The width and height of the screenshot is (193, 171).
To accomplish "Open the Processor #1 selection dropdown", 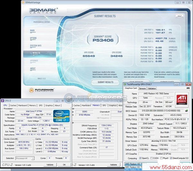I will [25, 158].
